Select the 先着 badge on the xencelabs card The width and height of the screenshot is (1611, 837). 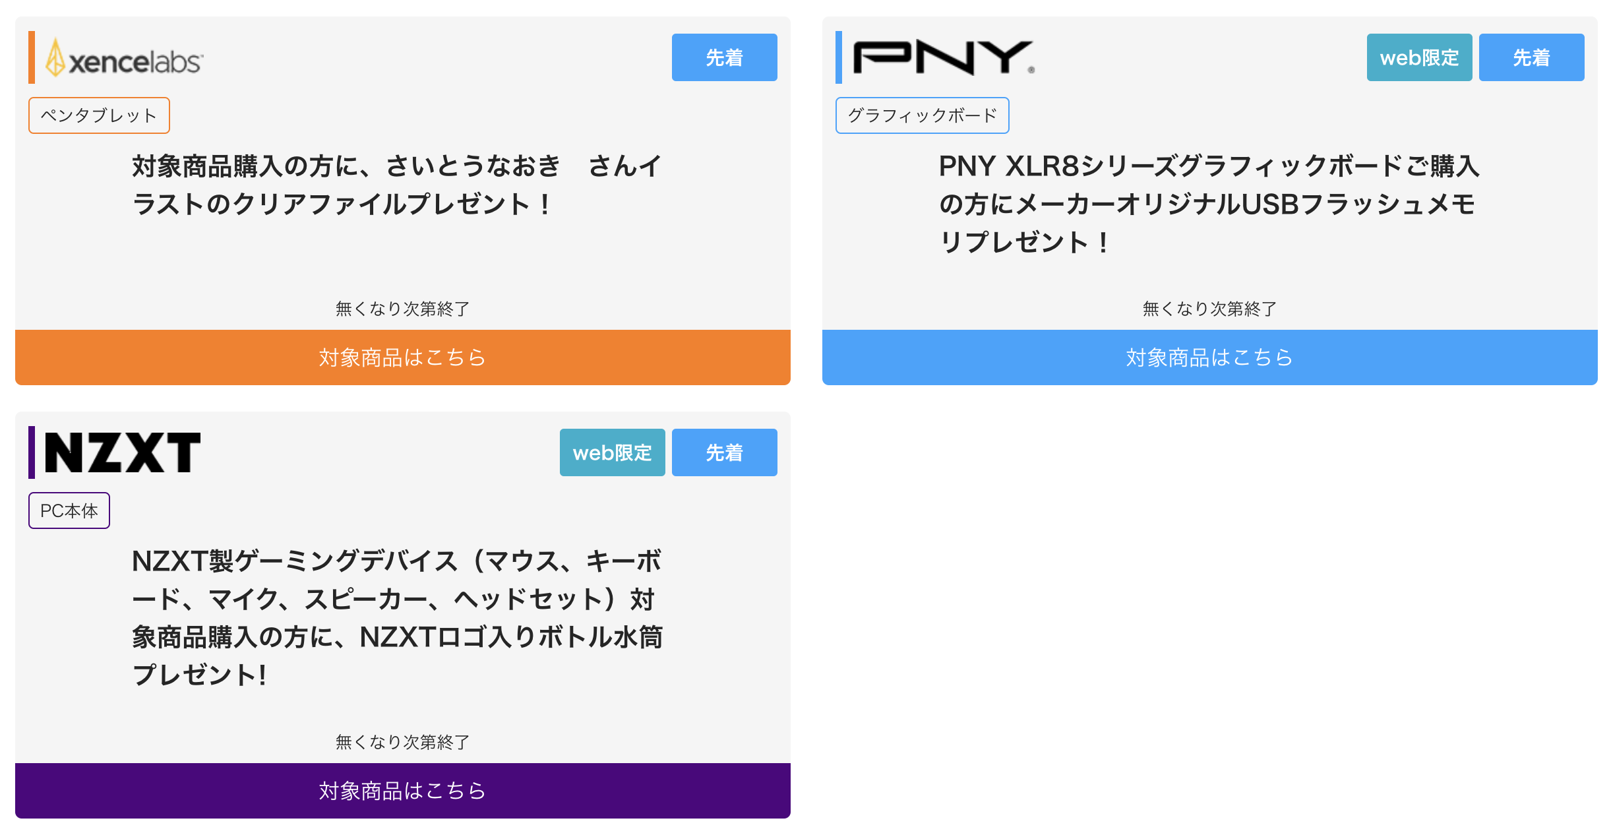click(724, 57)
